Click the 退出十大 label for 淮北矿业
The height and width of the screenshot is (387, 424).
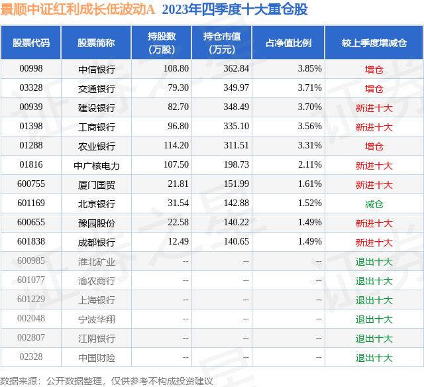click(374, 262)
